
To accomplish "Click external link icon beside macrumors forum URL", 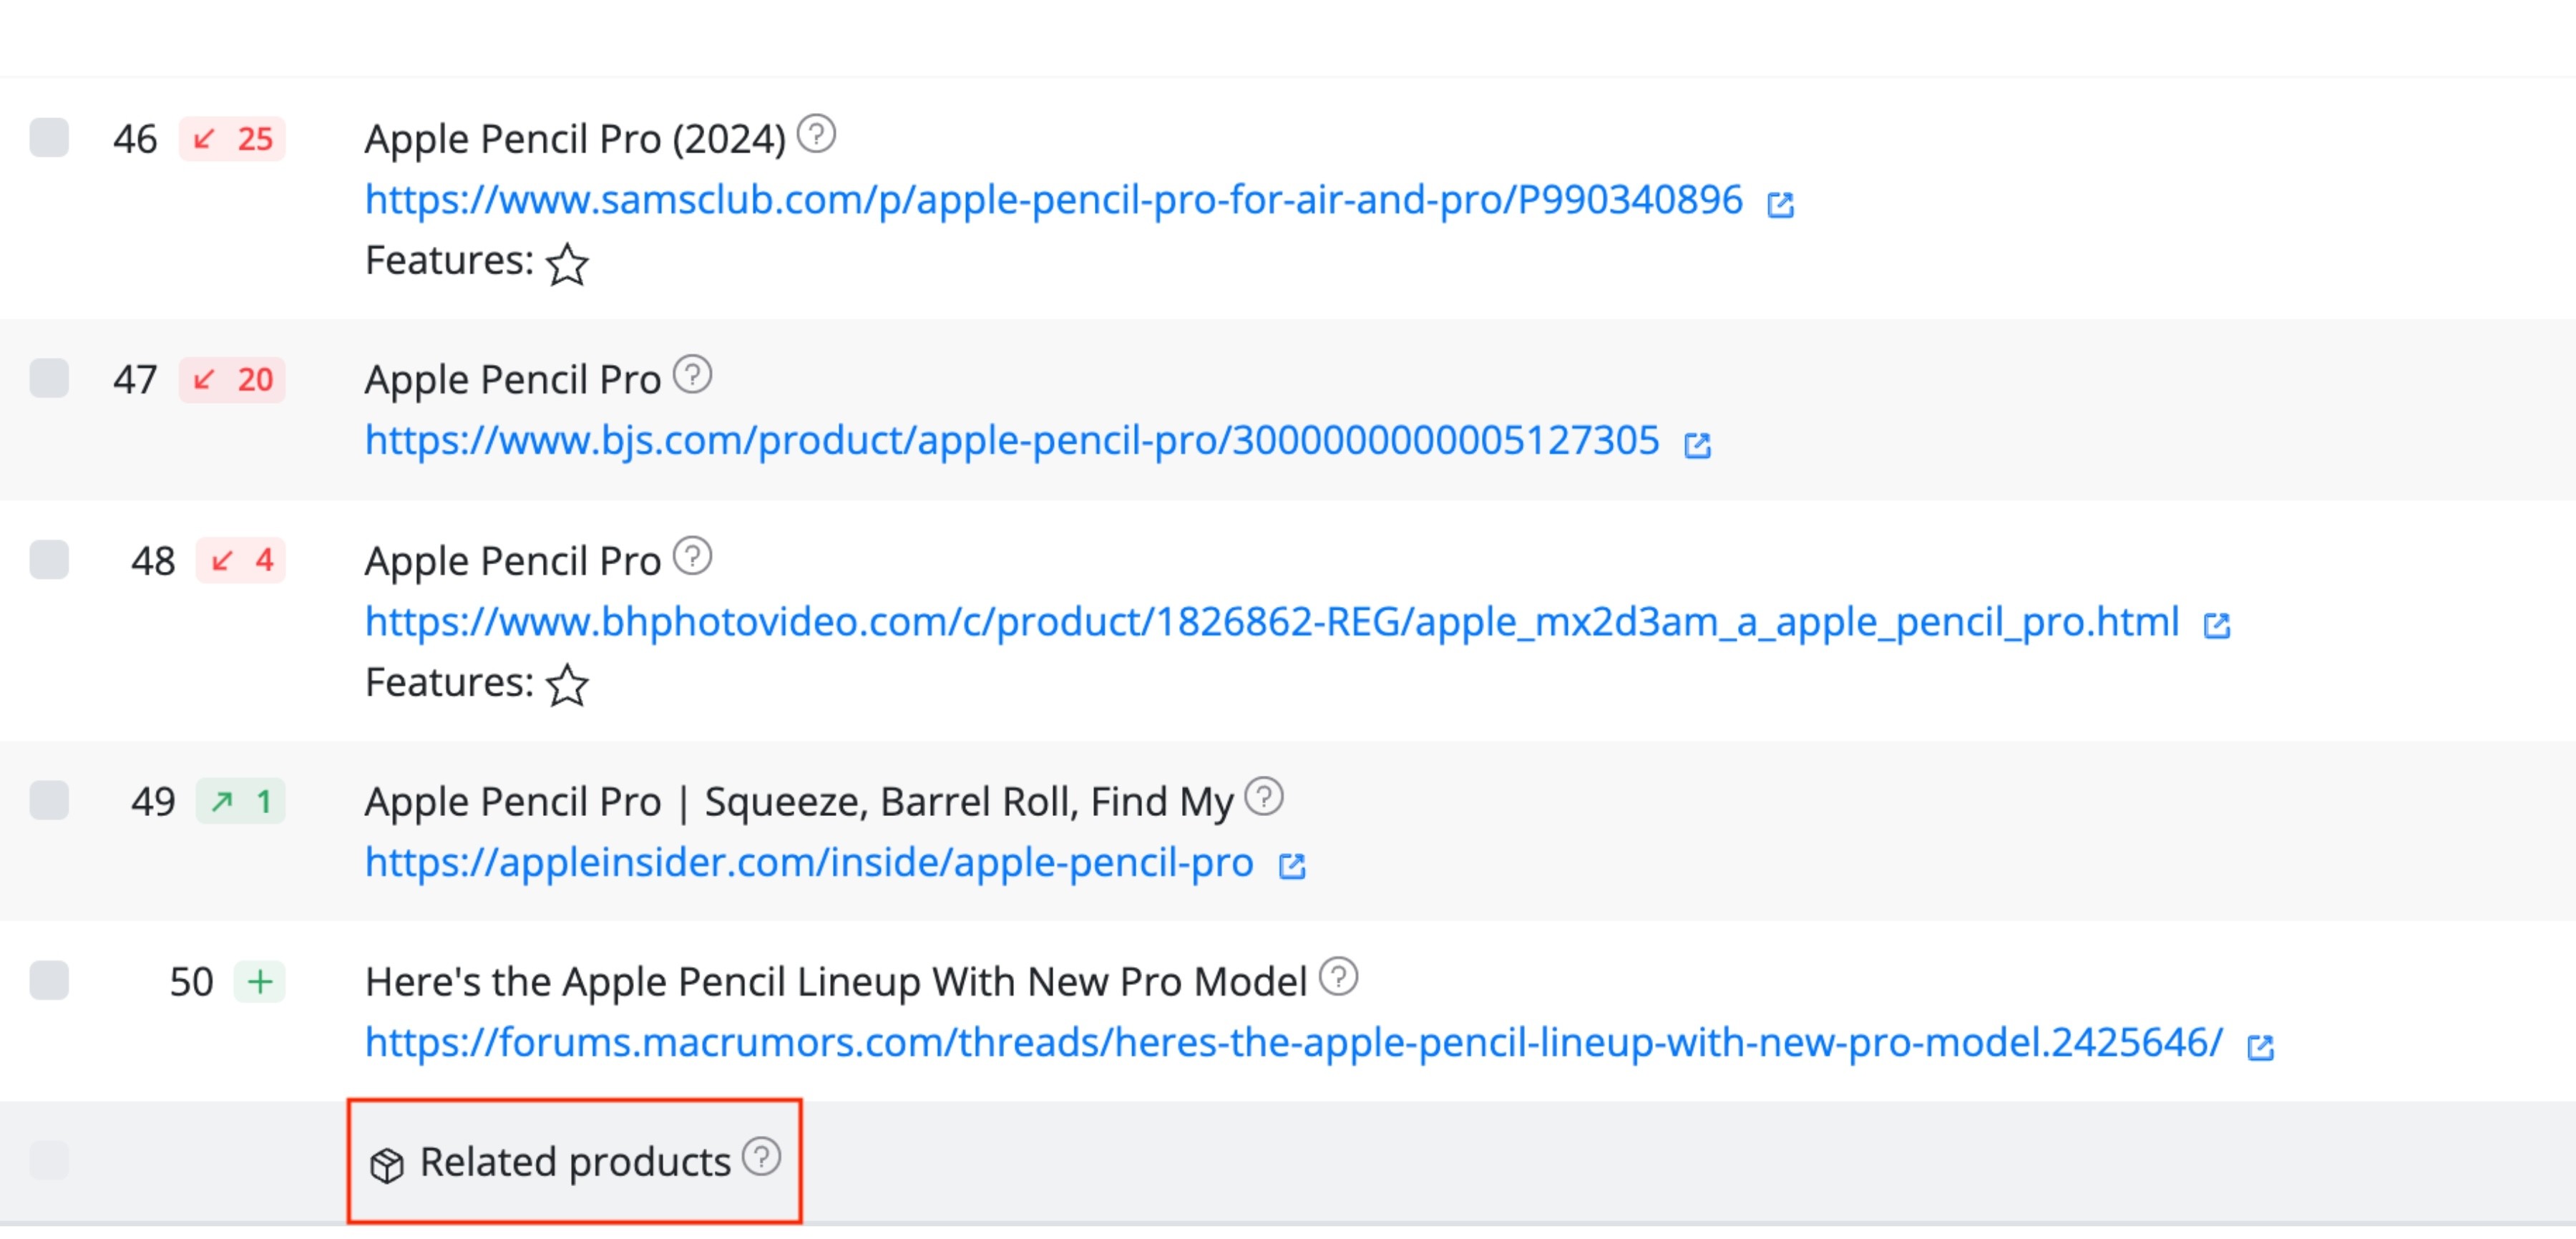I will point(2261,1047).
